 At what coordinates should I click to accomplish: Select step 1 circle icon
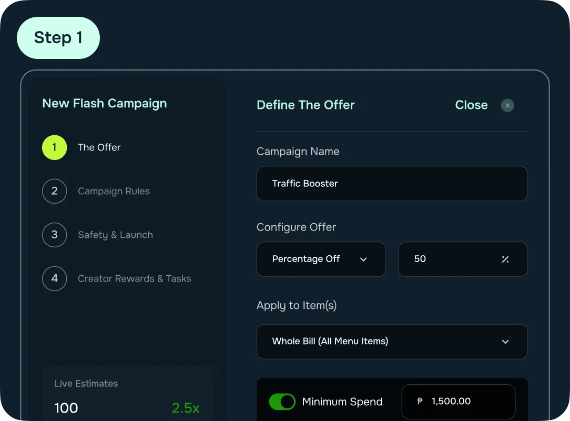(55, 147)
